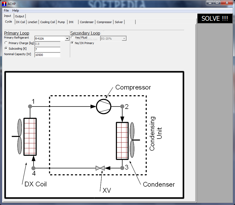Click the Nominal Capacity [W] label
The image size is (235, 205).
pos(17,54)
